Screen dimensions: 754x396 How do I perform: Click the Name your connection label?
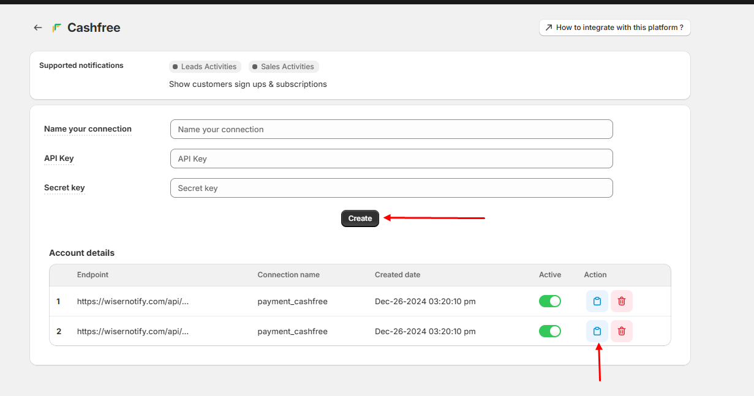[88, 129]
